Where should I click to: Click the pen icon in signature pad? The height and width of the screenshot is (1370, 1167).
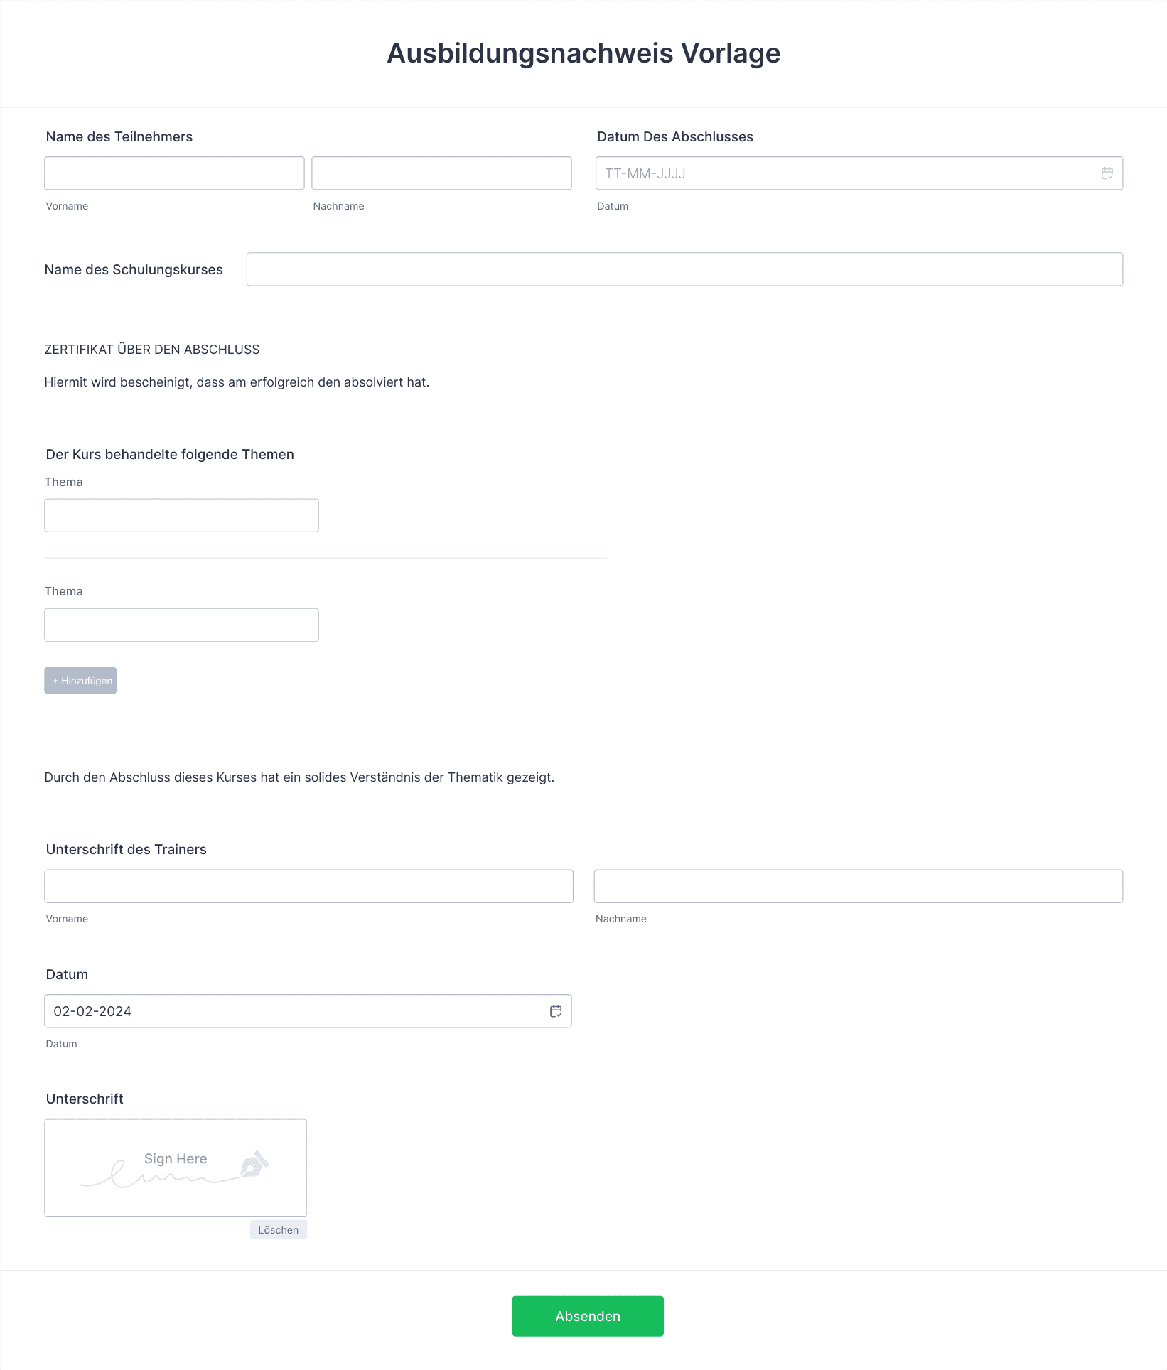point(254,1164)
